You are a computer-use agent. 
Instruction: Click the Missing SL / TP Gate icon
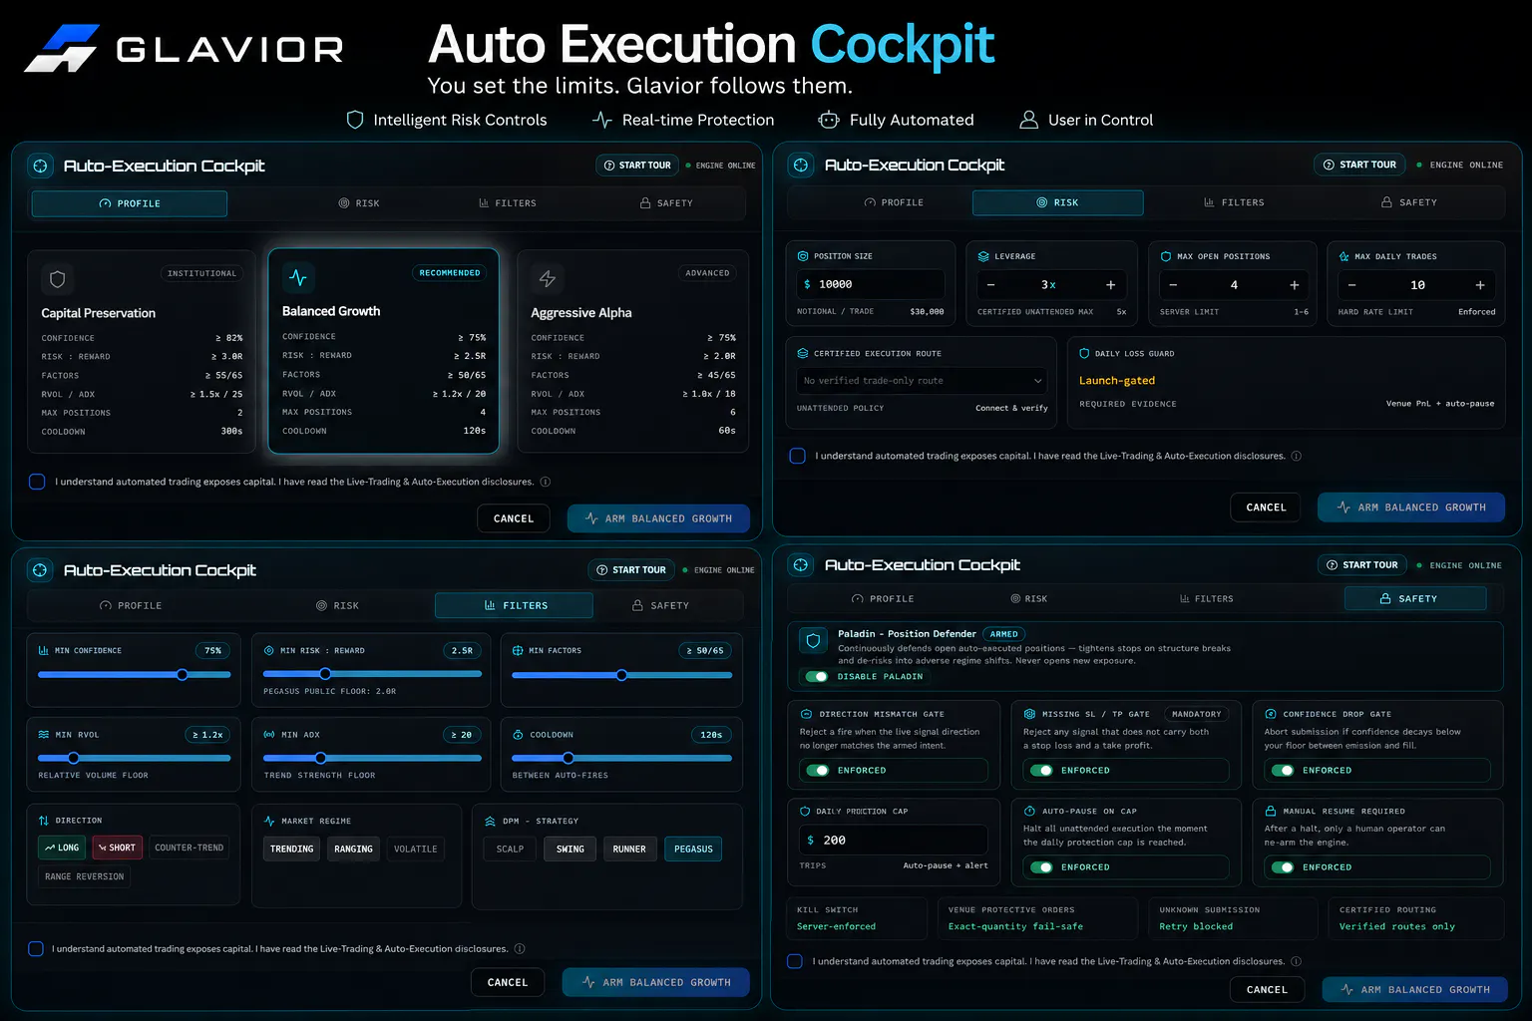tap(1029, 714)
